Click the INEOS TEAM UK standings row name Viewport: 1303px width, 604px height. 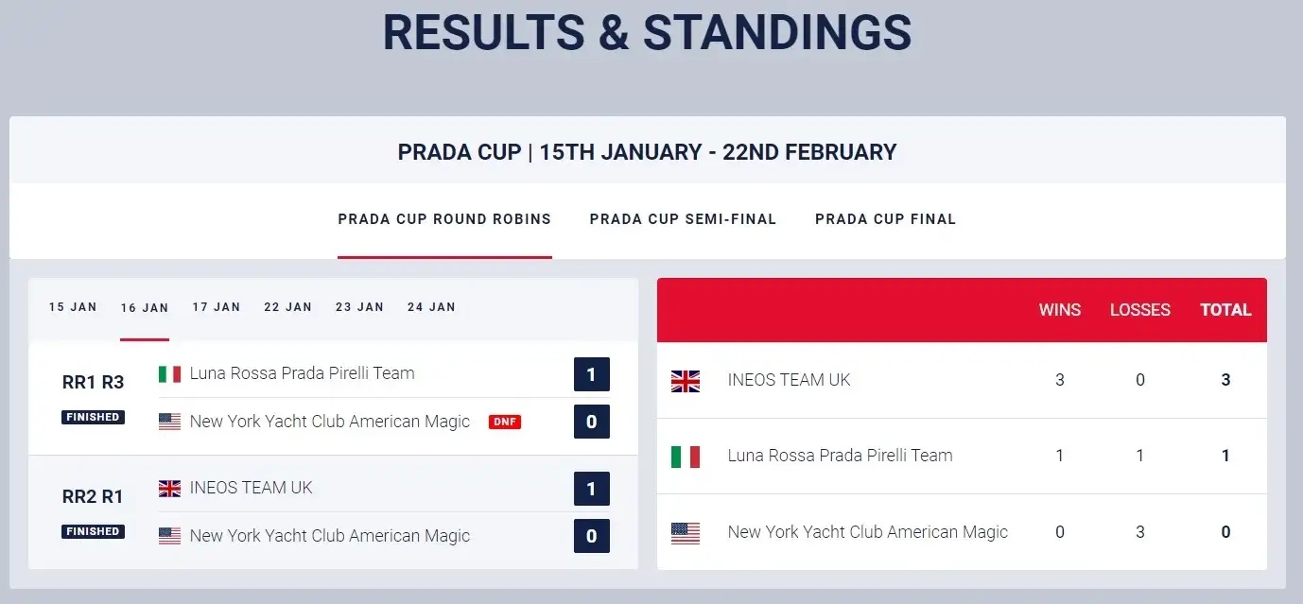[789, 380]
